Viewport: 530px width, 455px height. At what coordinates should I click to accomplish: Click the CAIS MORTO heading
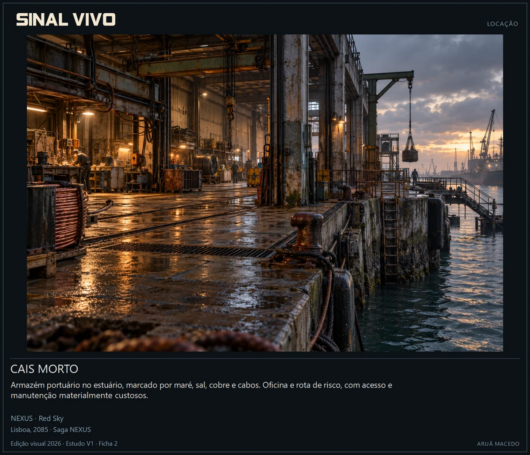point(44,369)
